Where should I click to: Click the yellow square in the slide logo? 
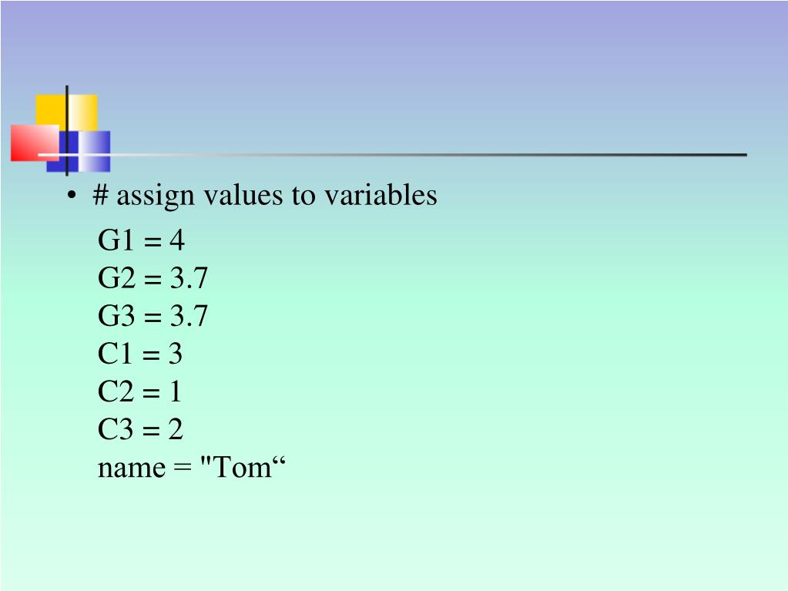coord(66,113)
